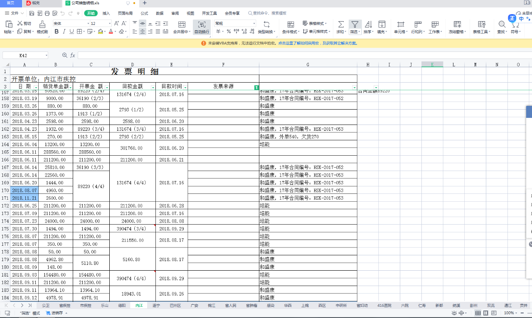
Task: Increase font size with A+ icon
Action: coord(117,24)
